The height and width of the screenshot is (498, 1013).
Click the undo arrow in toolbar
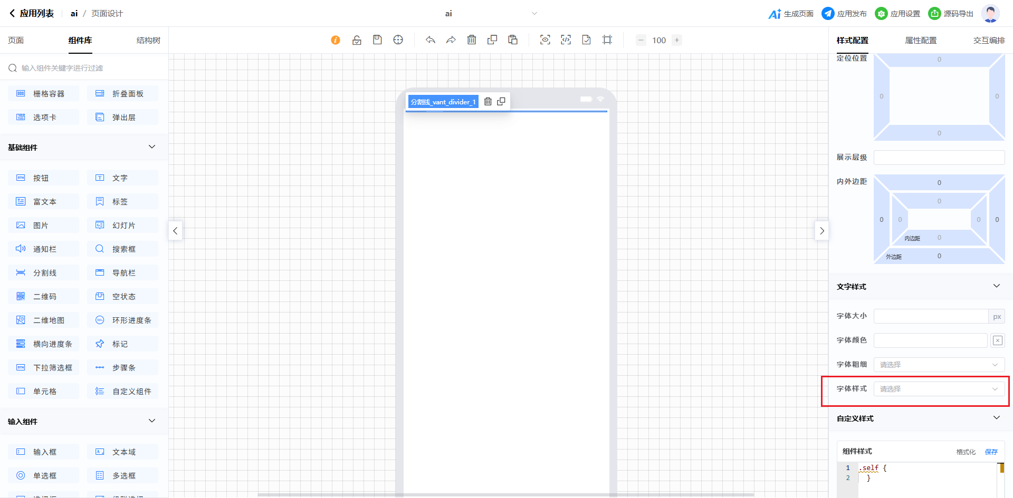click(431, 40)
